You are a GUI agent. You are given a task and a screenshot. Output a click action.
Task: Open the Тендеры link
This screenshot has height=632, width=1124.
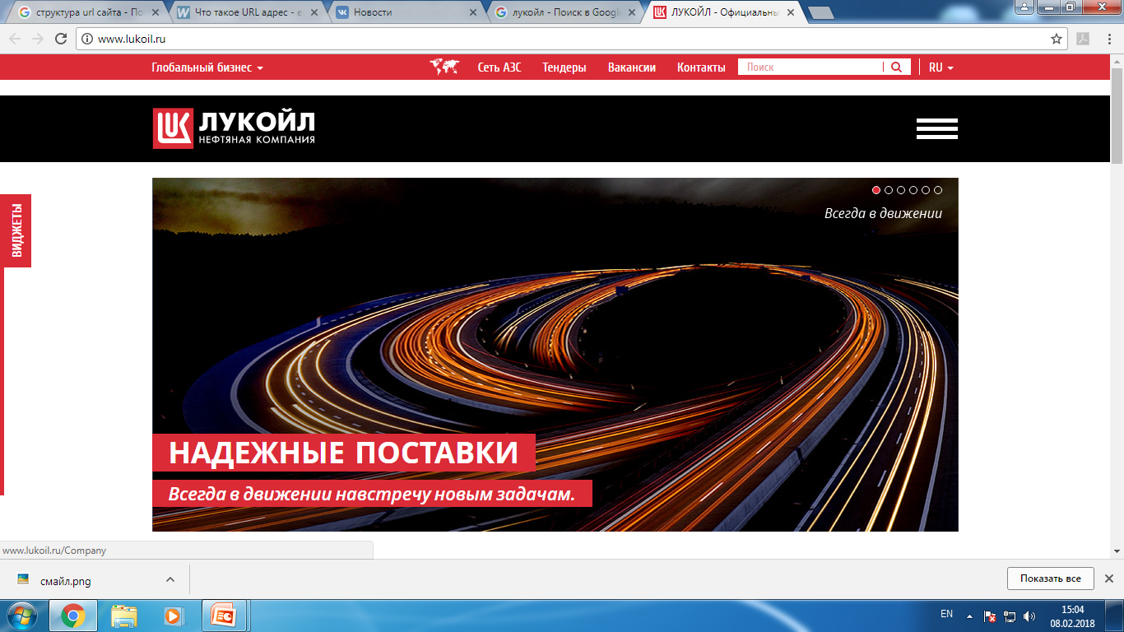(x=564, y=67)
